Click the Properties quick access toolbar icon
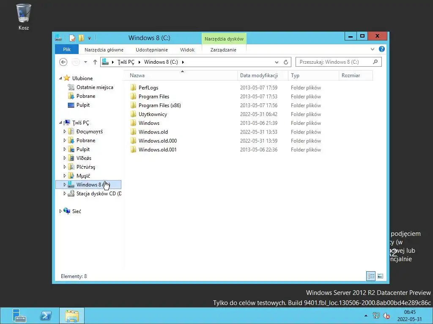Viewport: 433px width, 324px height. (x=72, y=38)
